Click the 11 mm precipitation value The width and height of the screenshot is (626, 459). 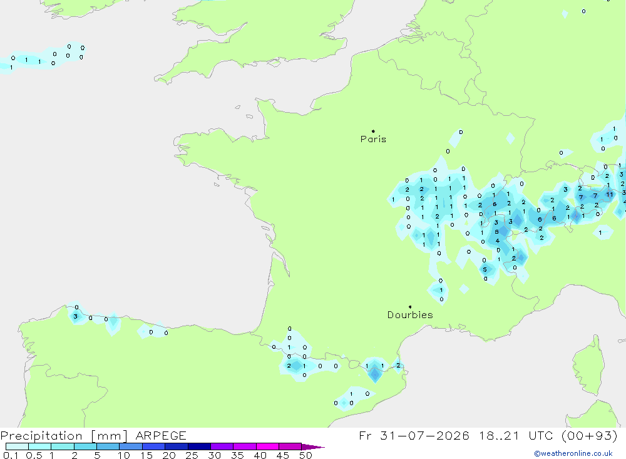(x=609, y=195)
